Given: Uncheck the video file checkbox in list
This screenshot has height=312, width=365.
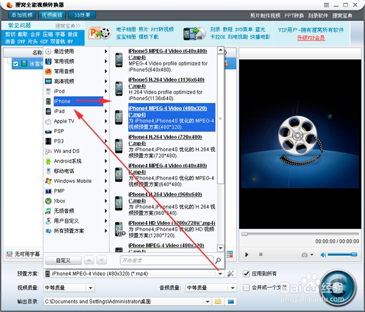Looking at the screenshot, I should [16, 64].
